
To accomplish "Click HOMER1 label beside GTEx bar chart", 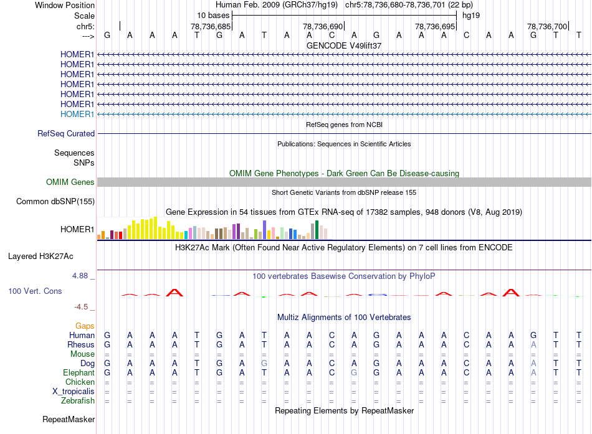I will pyautogui.click(x=77, y=230).
